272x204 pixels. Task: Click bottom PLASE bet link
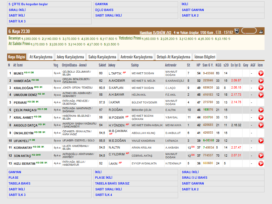point(14,178)
